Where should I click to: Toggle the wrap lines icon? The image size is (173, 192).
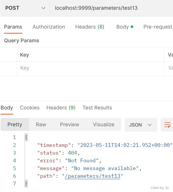(167, 125)
